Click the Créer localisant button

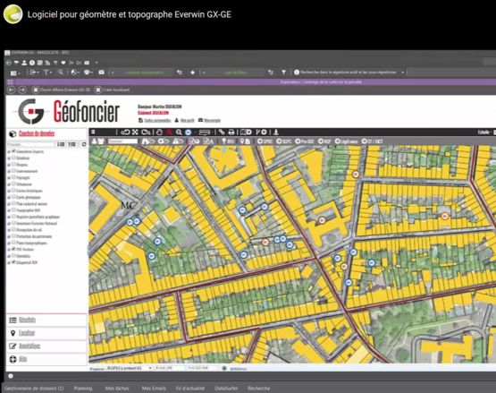coord(113,90)
